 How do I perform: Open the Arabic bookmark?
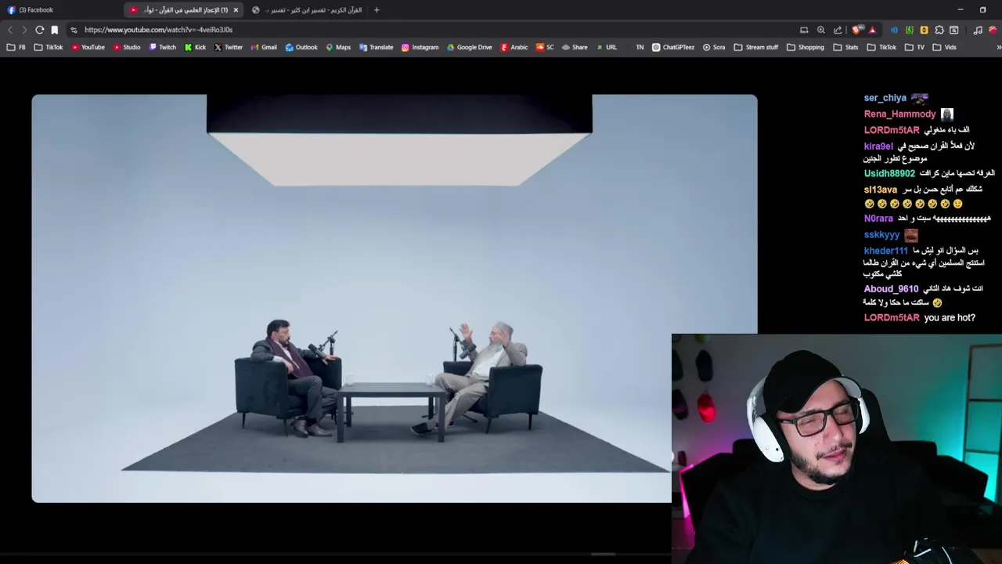coord(514,47)
